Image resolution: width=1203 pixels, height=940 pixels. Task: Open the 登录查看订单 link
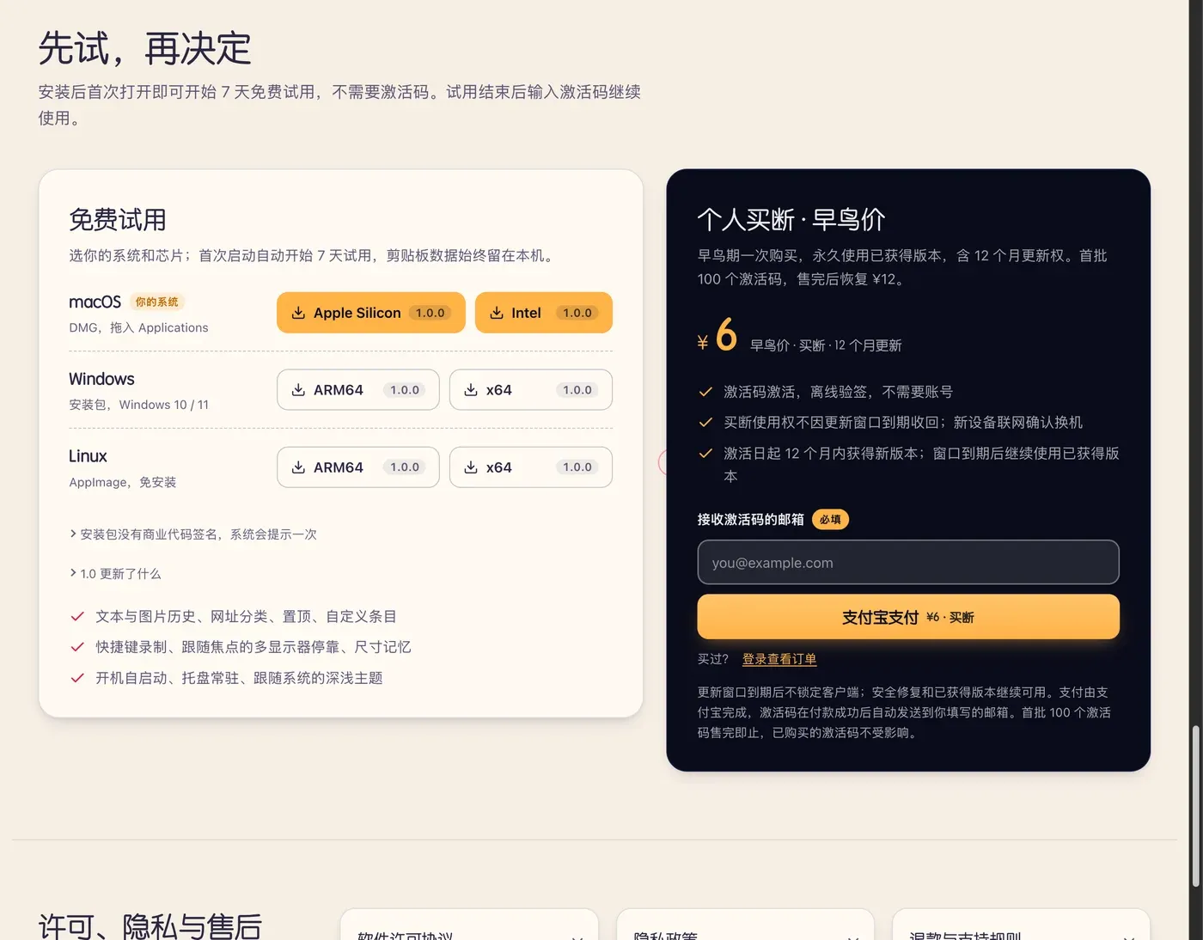(779, 659)
